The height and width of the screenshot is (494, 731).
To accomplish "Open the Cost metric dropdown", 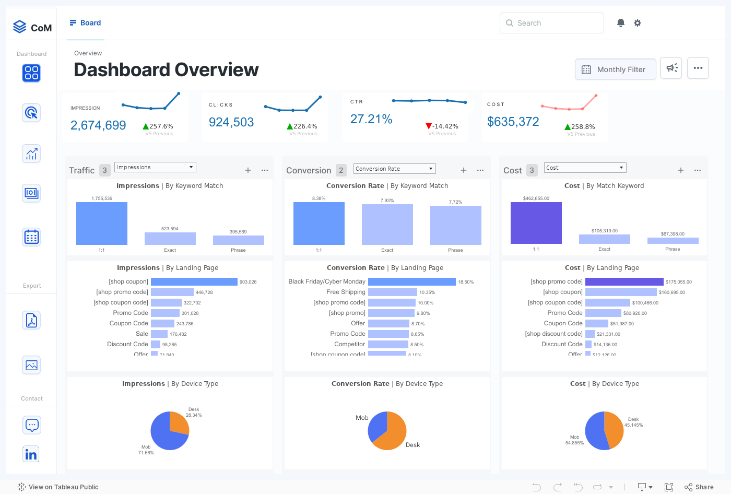I will pyautogui.click(x=585, y=168).
